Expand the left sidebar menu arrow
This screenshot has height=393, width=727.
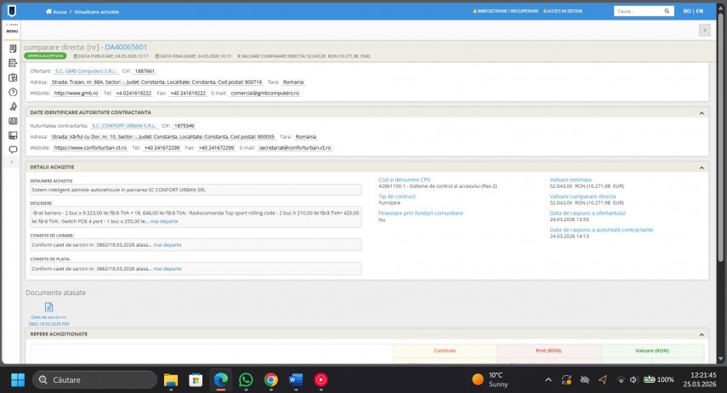click(13, 161)
